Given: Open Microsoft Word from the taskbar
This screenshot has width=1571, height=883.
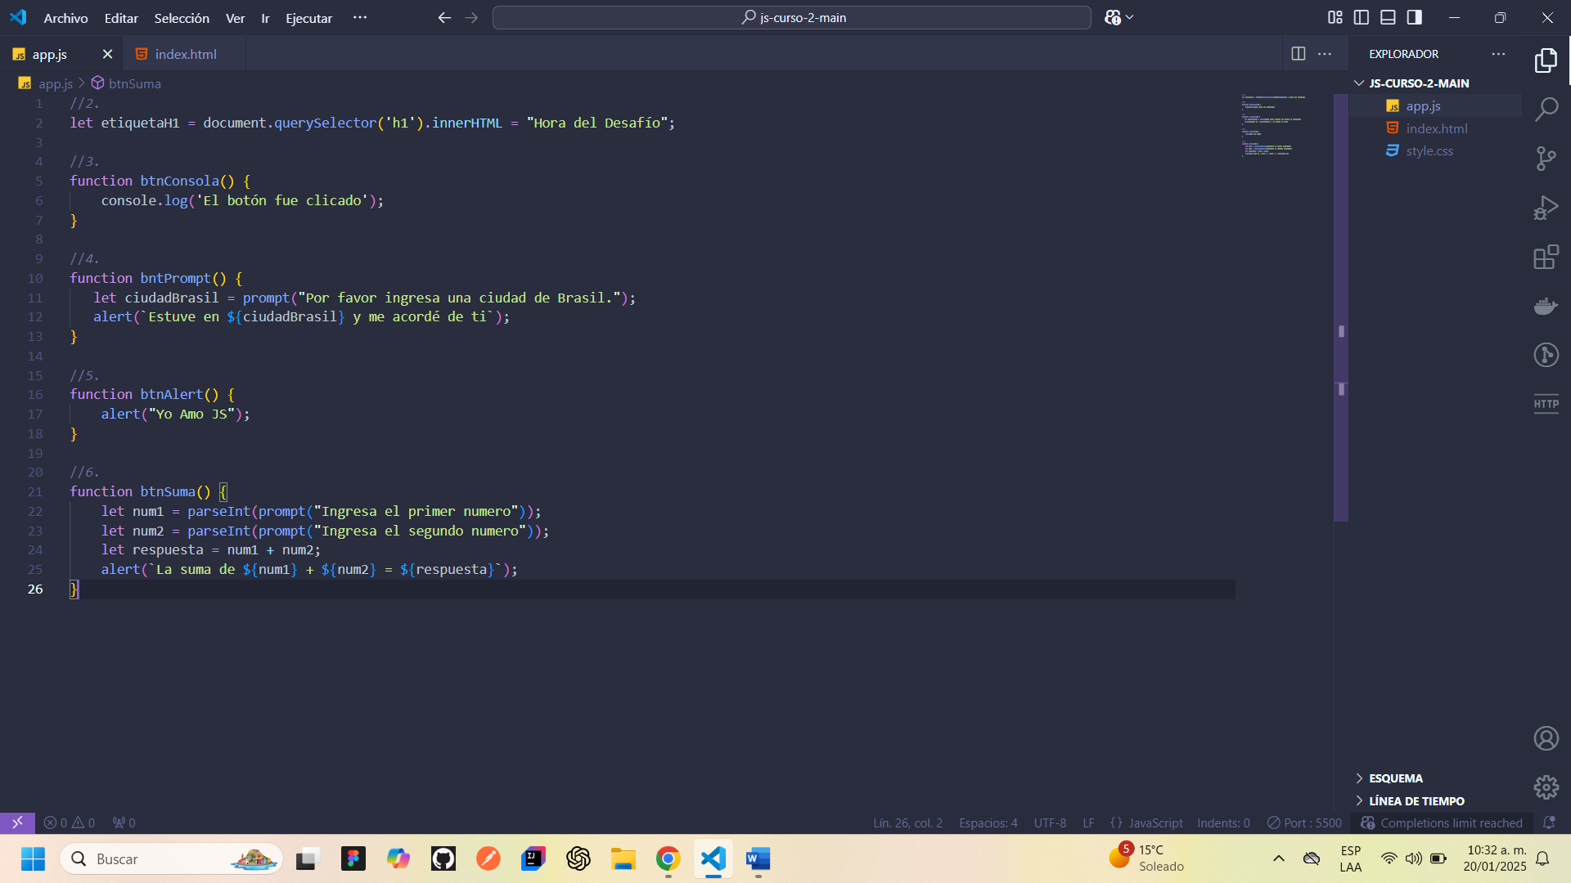Looking at the screenshot, I should click(x=758, y=858).
